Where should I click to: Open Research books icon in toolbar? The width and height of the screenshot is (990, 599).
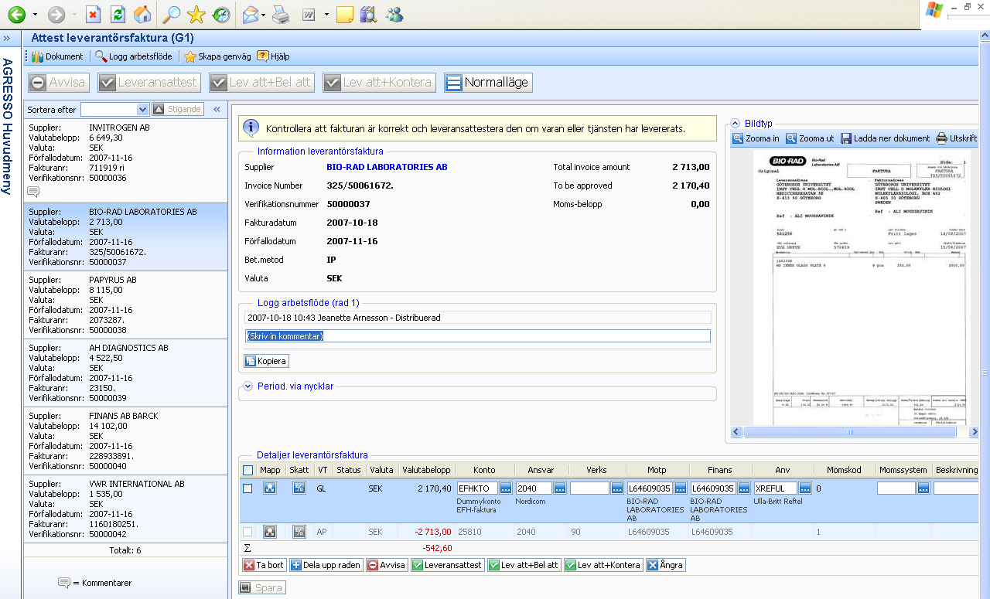(x=368, y=14)
